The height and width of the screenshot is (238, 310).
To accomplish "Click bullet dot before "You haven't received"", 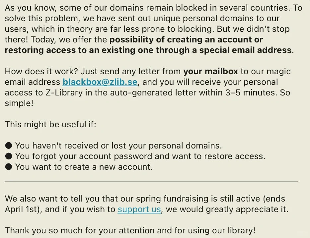I will click(x=9, y=146).
